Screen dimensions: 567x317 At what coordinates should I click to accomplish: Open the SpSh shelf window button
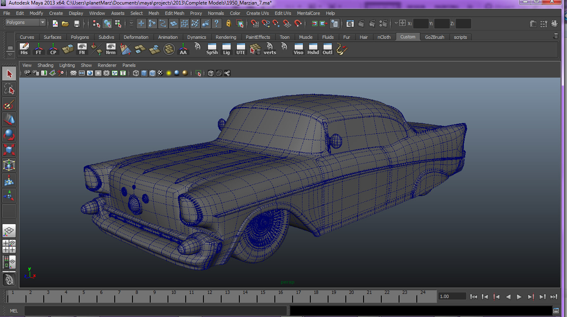(x=212, y=49)
